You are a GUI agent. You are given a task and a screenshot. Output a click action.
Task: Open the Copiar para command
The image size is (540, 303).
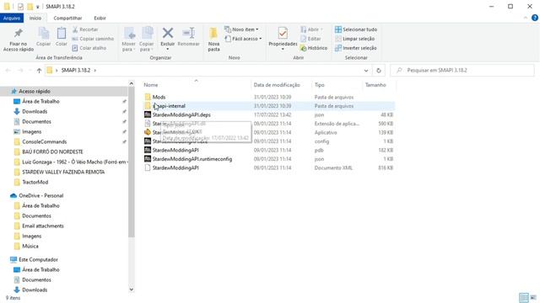coord(146,40)
